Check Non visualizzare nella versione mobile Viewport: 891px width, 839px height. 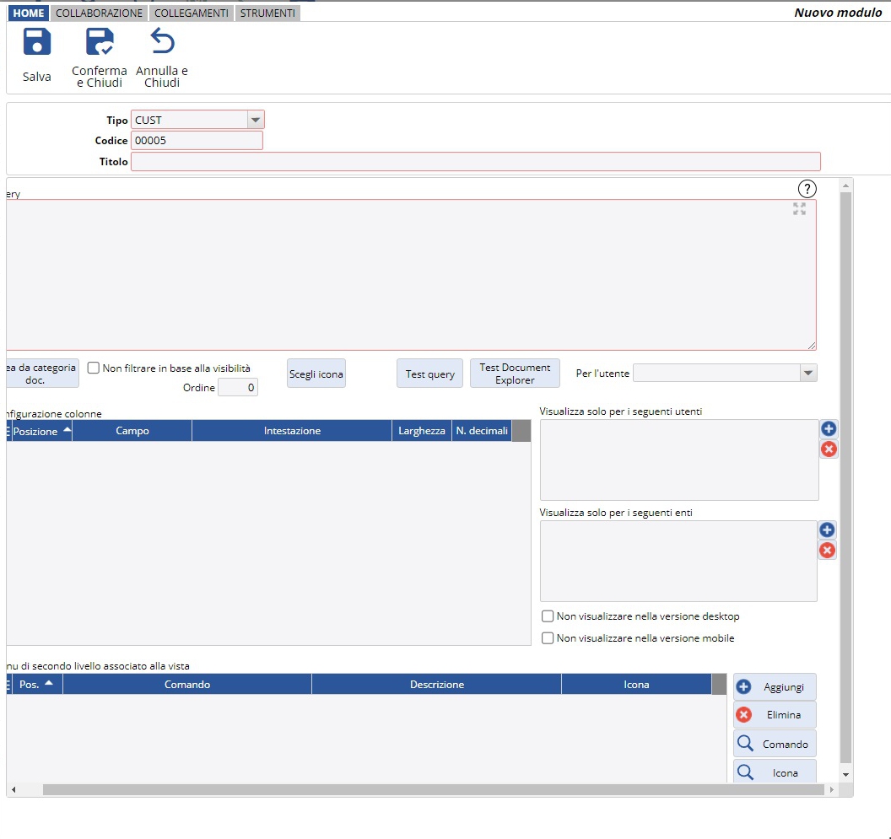tap(548, 638)
